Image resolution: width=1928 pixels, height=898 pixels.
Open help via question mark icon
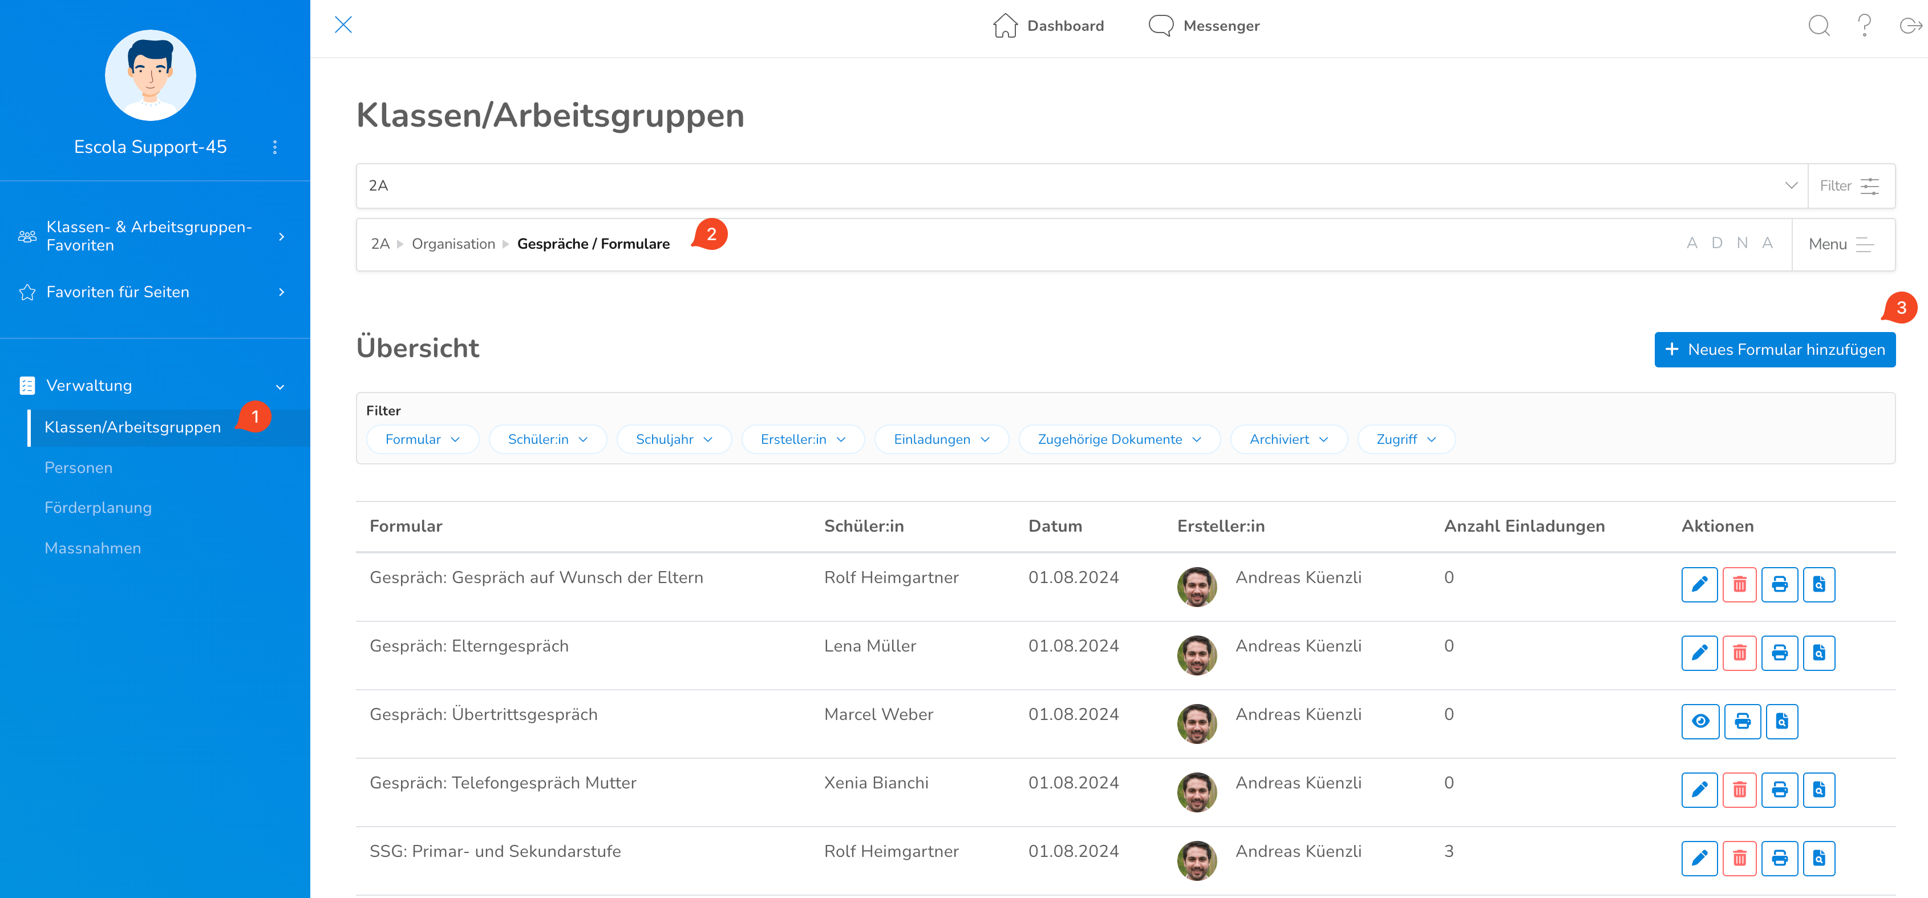click(x=1864, y=26)
